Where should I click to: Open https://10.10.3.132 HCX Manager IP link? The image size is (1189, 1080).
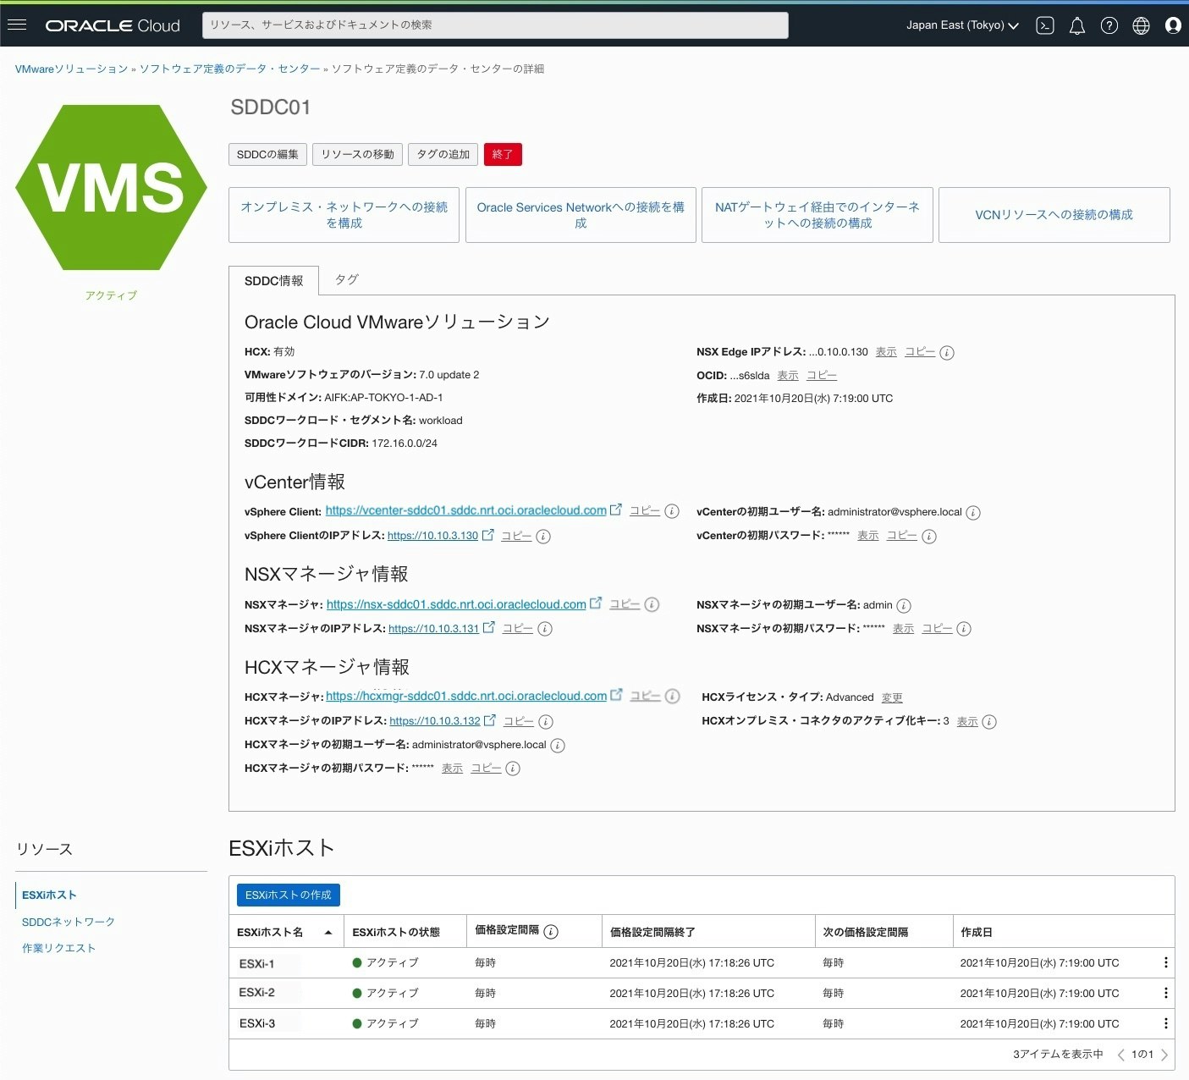click(435, 721)
